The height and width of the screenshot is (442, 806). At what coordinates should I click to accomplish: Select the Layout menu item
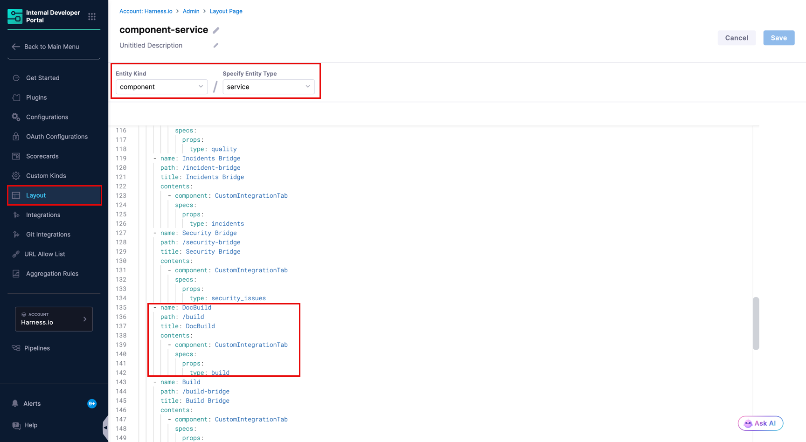[x=55, y=195]
